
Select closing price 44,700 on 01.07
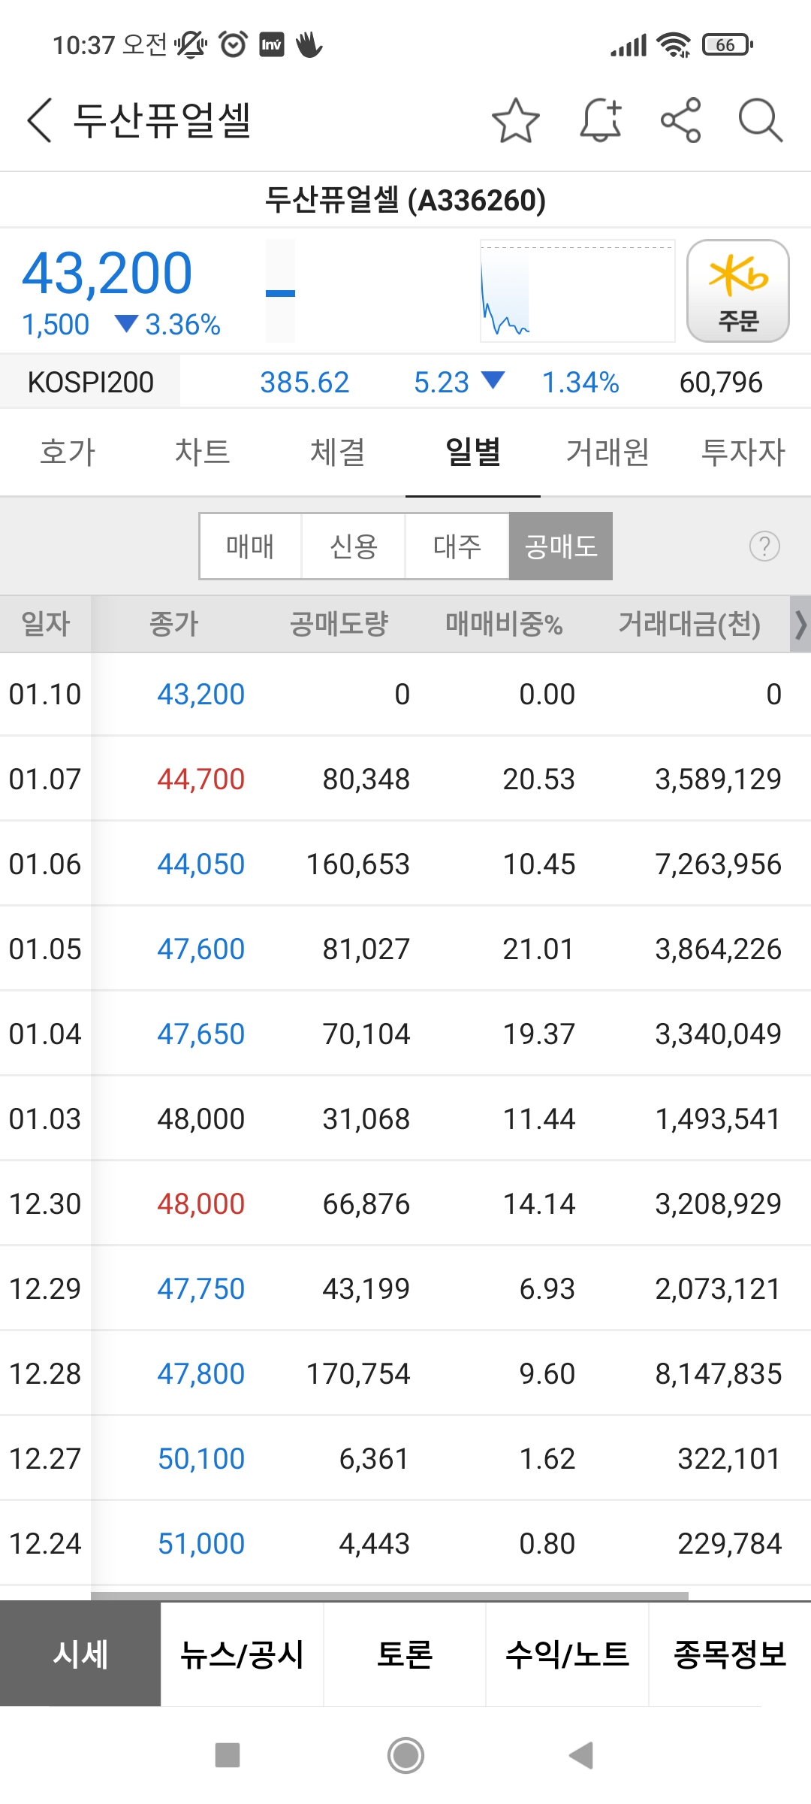click(x=200, y=779)
